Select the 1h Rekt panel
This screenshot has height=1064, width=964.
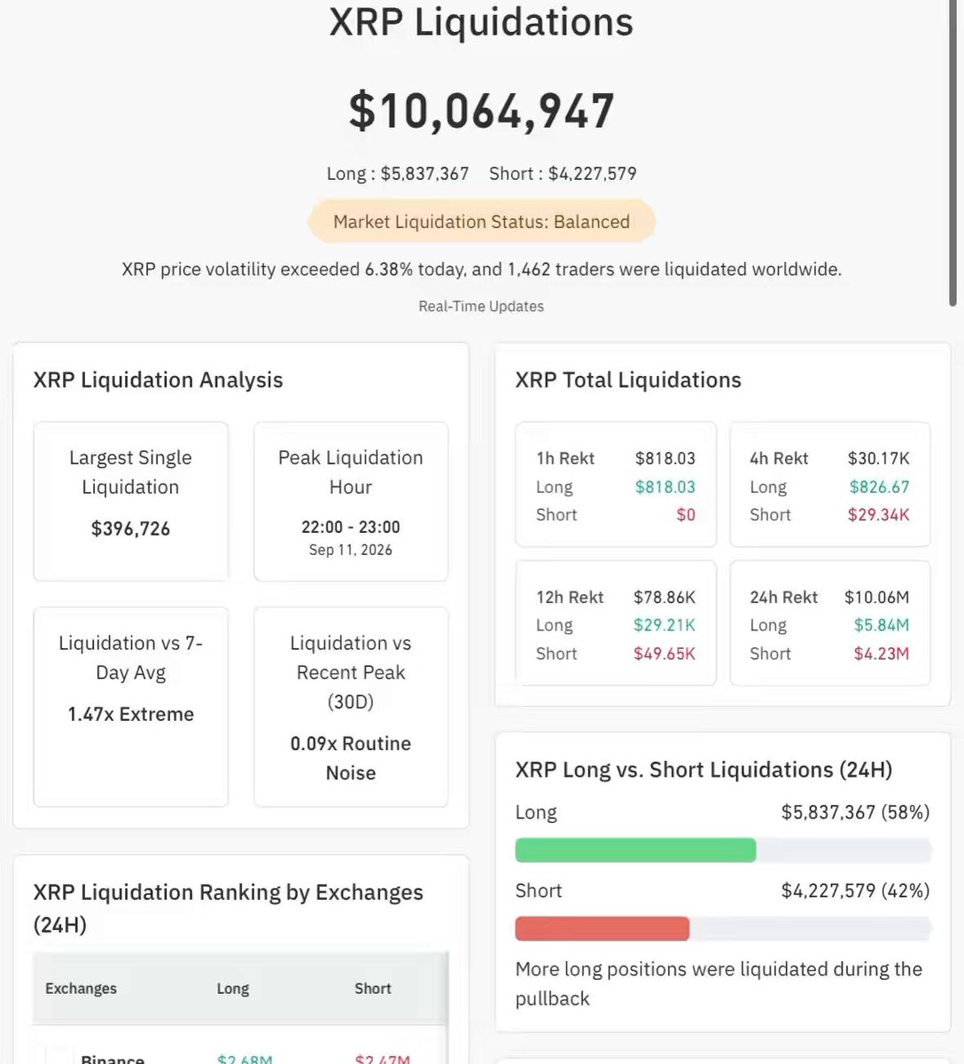click(x=616, y=485)
